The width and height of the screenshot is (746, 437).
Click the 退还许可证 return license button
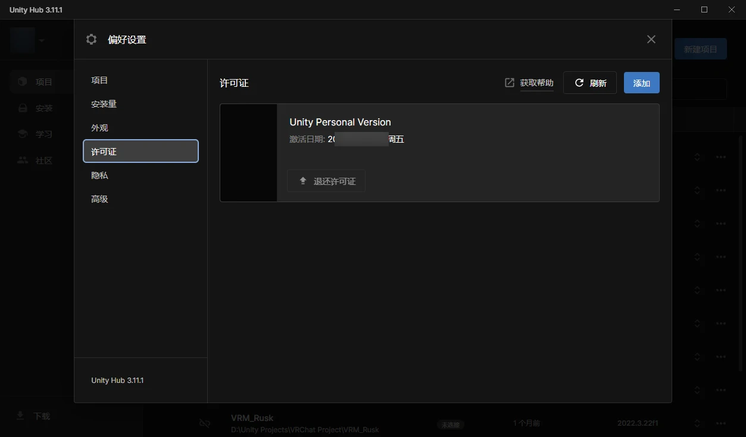[x=326, y=181]
